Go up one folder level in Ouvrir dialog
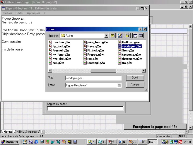This screenshot has height=145, width=193. [x=113, y=36]
